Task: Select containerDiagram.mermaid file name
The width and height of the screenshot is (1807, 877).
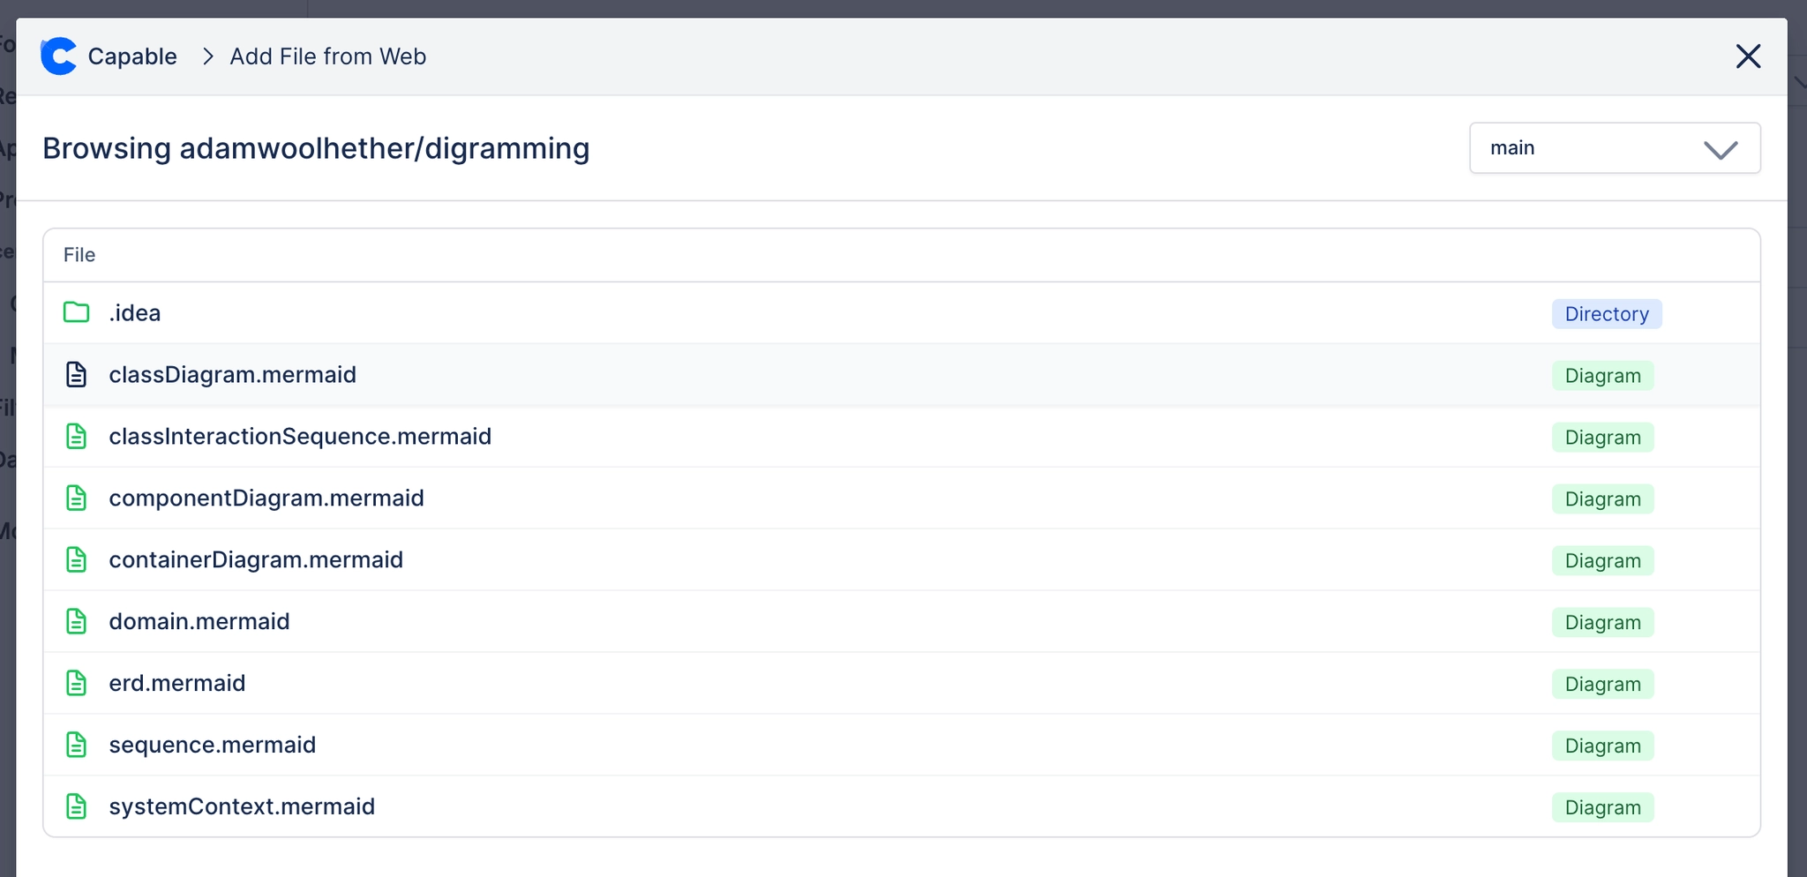Action: click(256, 560)
